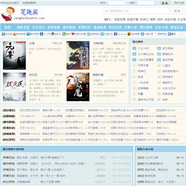Screen dimensions: 186x186
Task: Open the 元尊 book cover
Action: 14,55
